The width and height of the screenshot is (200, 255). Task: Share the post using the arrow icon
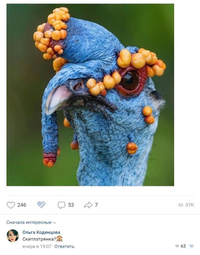click(88, 205)
